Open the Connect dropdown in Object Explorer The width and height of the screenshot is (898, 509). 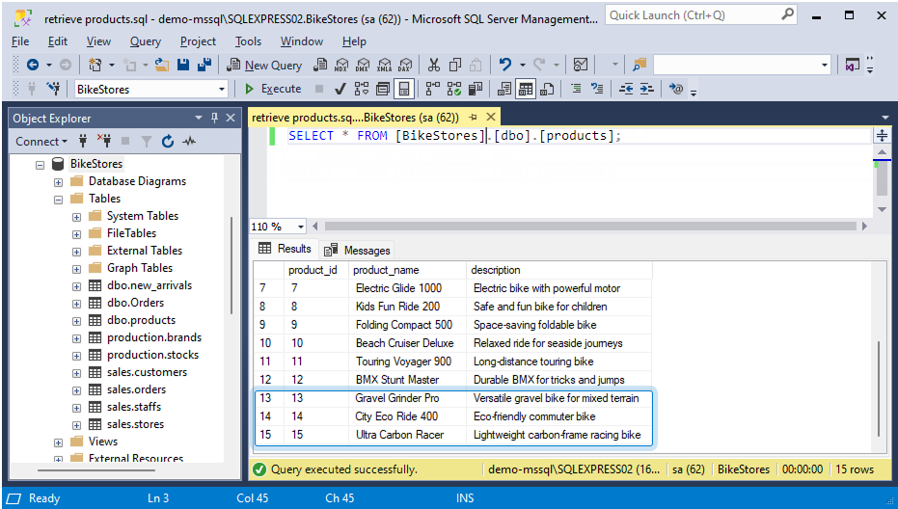pos(41,142)
